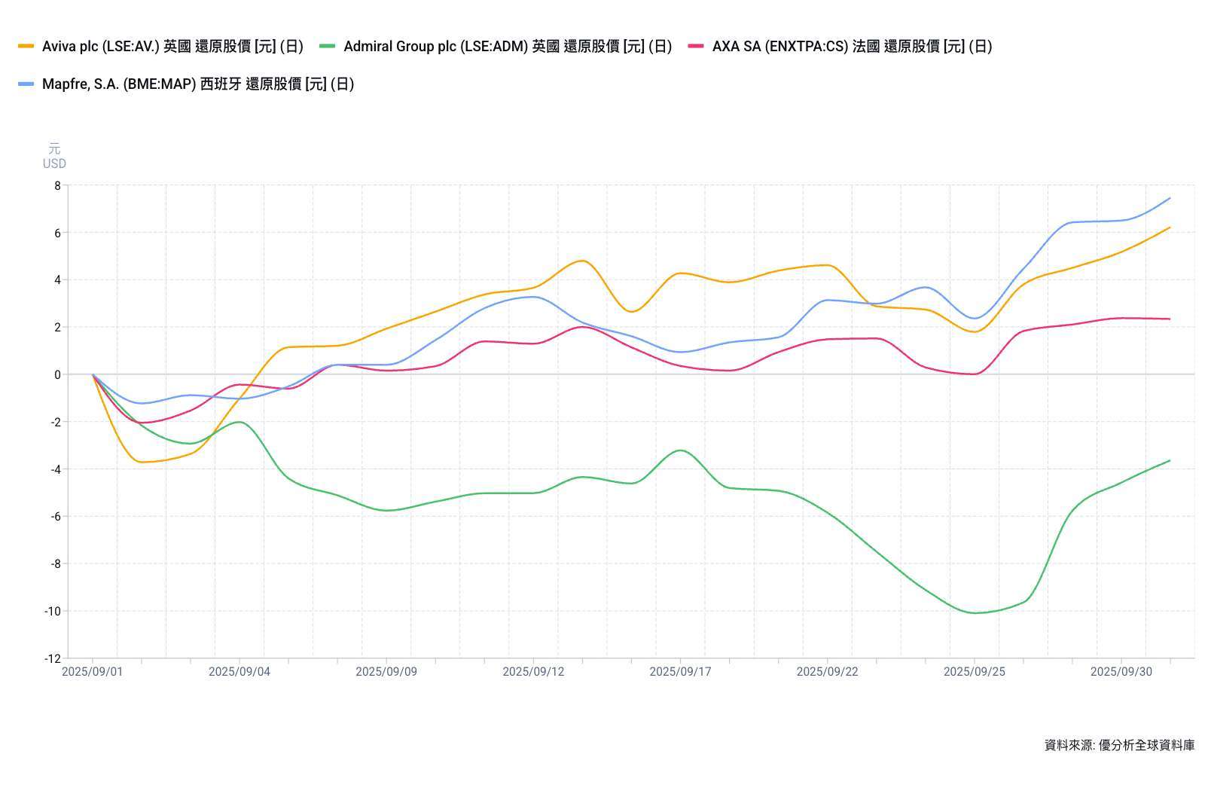Image resolution: width=1205 pixels, height=803 pixels.
Task: Click the y-axis value -12 label
Action: pyautogui.click(x=52, y=658)
